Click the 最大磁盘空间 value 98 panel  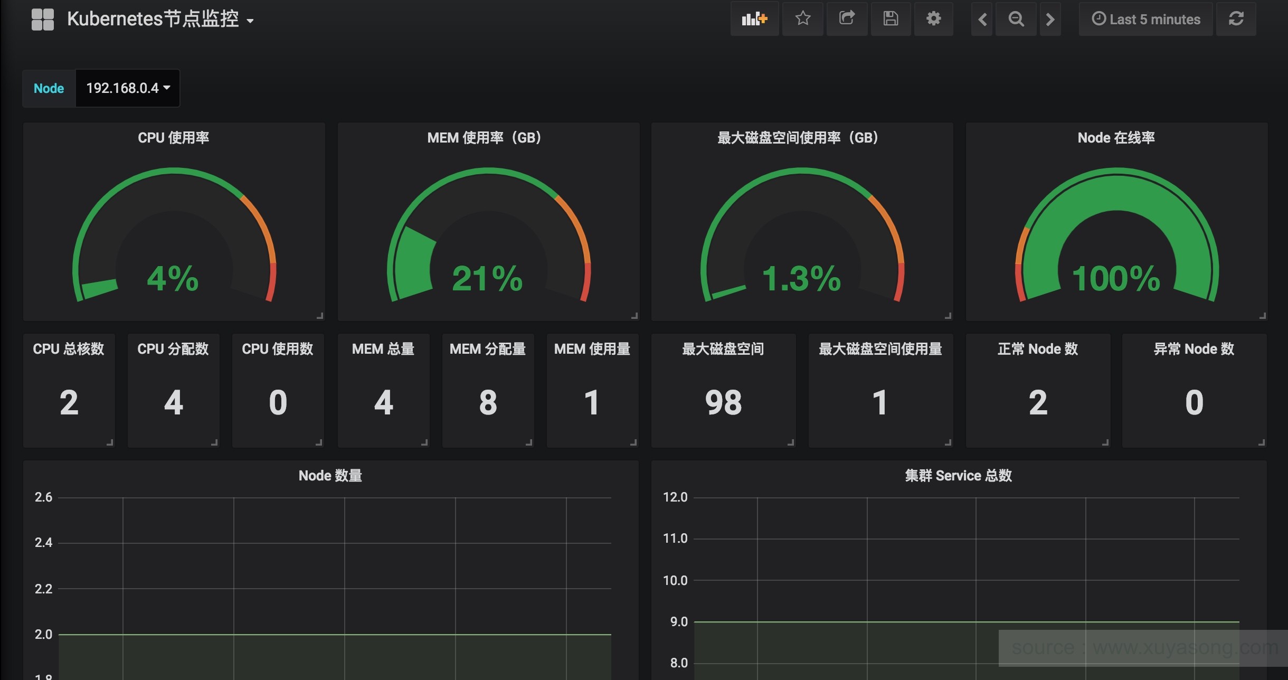[723, 402]
